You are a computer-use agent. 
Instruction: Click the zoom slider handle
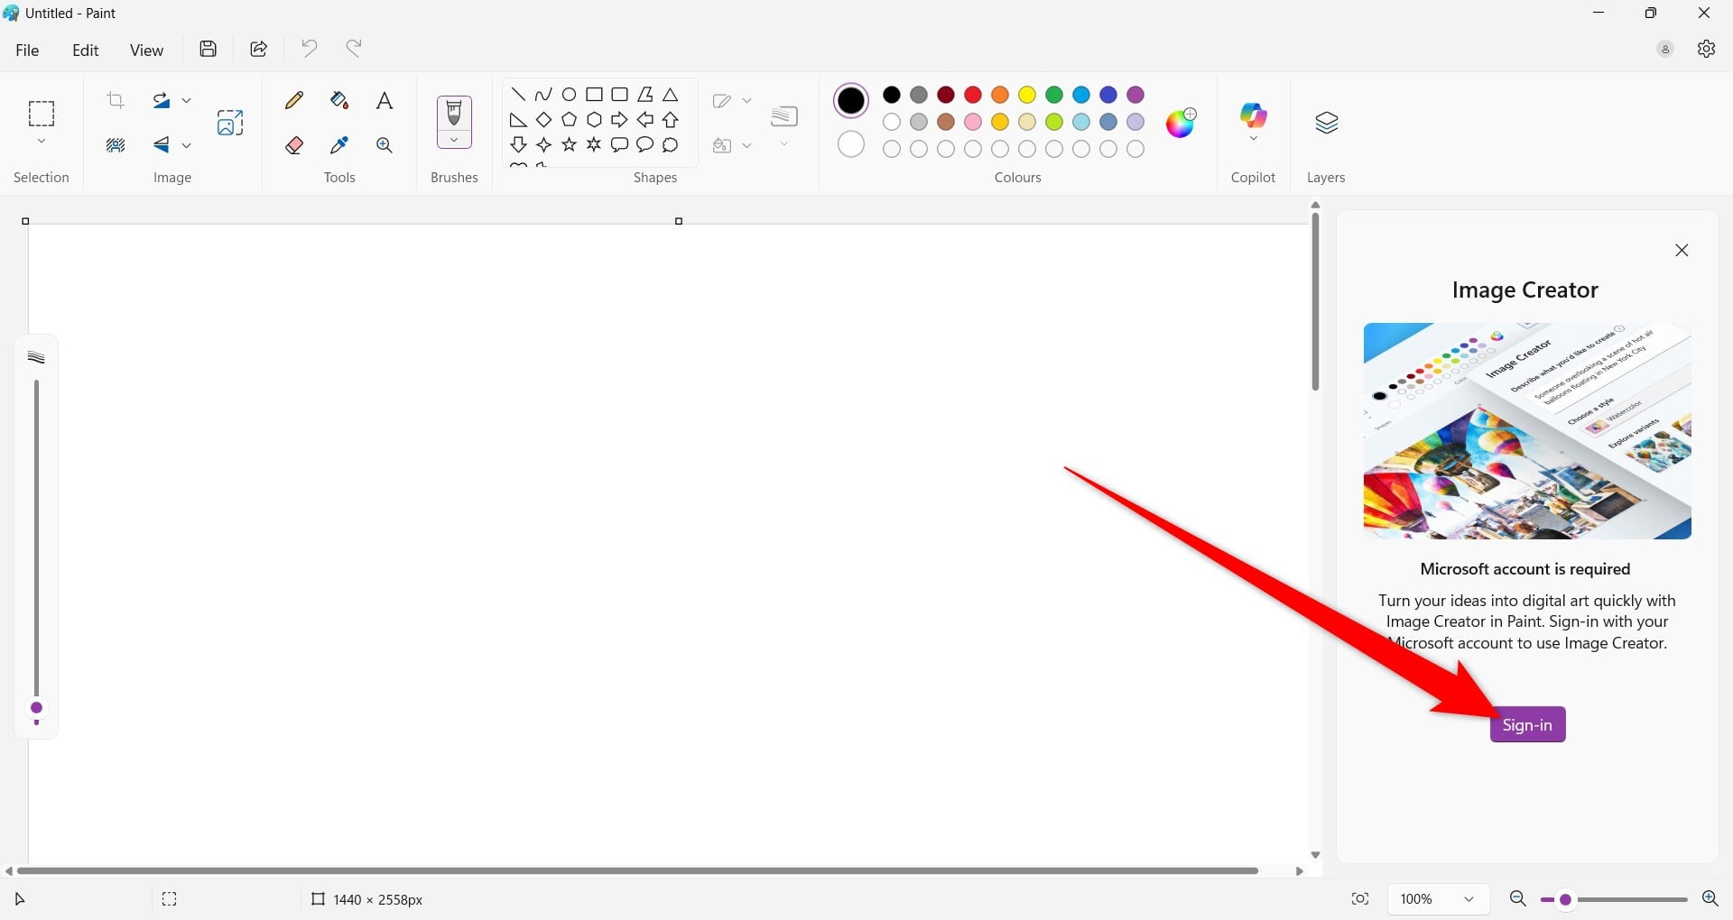[x=1566, y=900]
